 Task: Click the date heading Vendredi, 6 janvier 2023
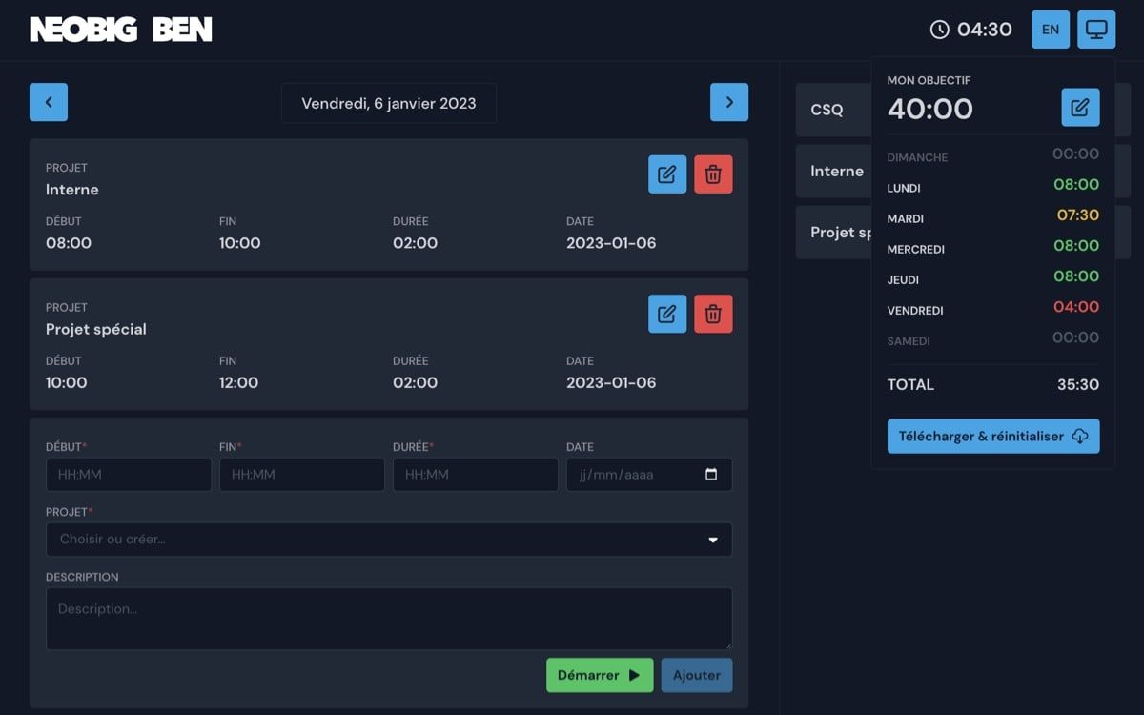coord(389,103)
